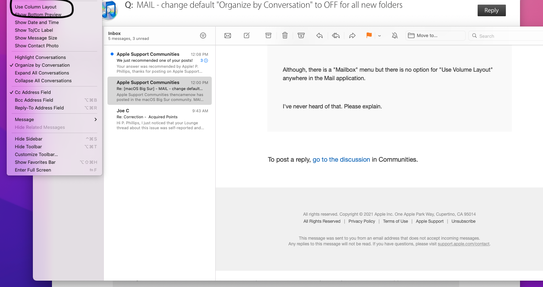Screen dimensions: 543x287
Task: Click the Search field in toolbar
Action: coord(506,36)
